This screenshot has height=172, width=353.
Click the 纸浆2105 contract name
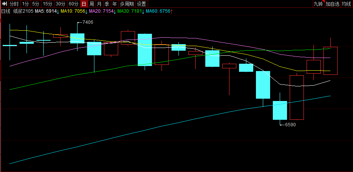23,11
